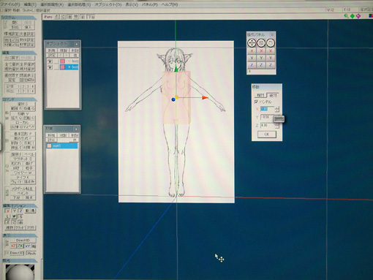Click the green diamond icon at top right

coord(353,16)
